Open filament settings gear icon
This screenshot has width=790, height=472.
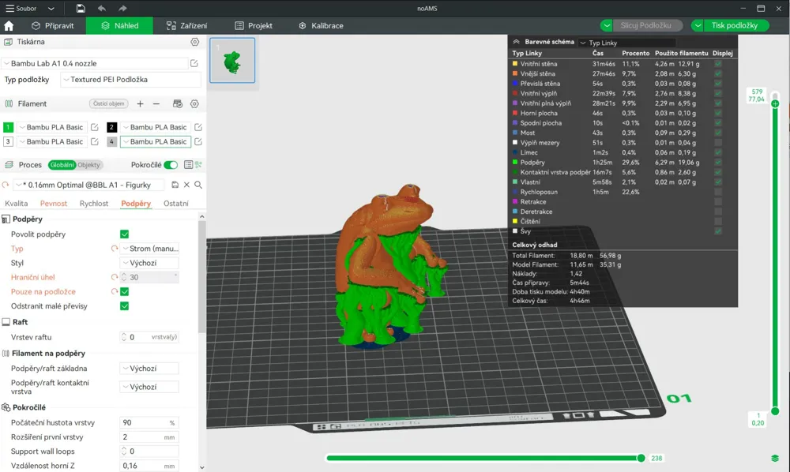pyautogui.click(x=194, y=103)
